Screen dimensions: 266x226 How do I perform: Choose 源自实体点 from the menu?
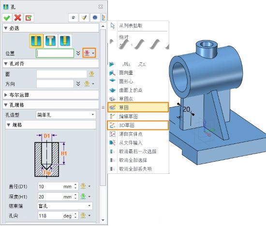138,134
